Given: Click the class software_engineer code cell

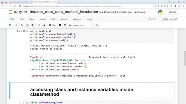Looking at the screenshot, I should pos(101,102).
